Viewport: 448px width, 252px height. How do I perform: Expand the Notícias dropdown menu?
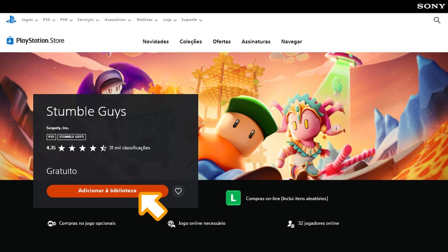(x=147, y=20)
